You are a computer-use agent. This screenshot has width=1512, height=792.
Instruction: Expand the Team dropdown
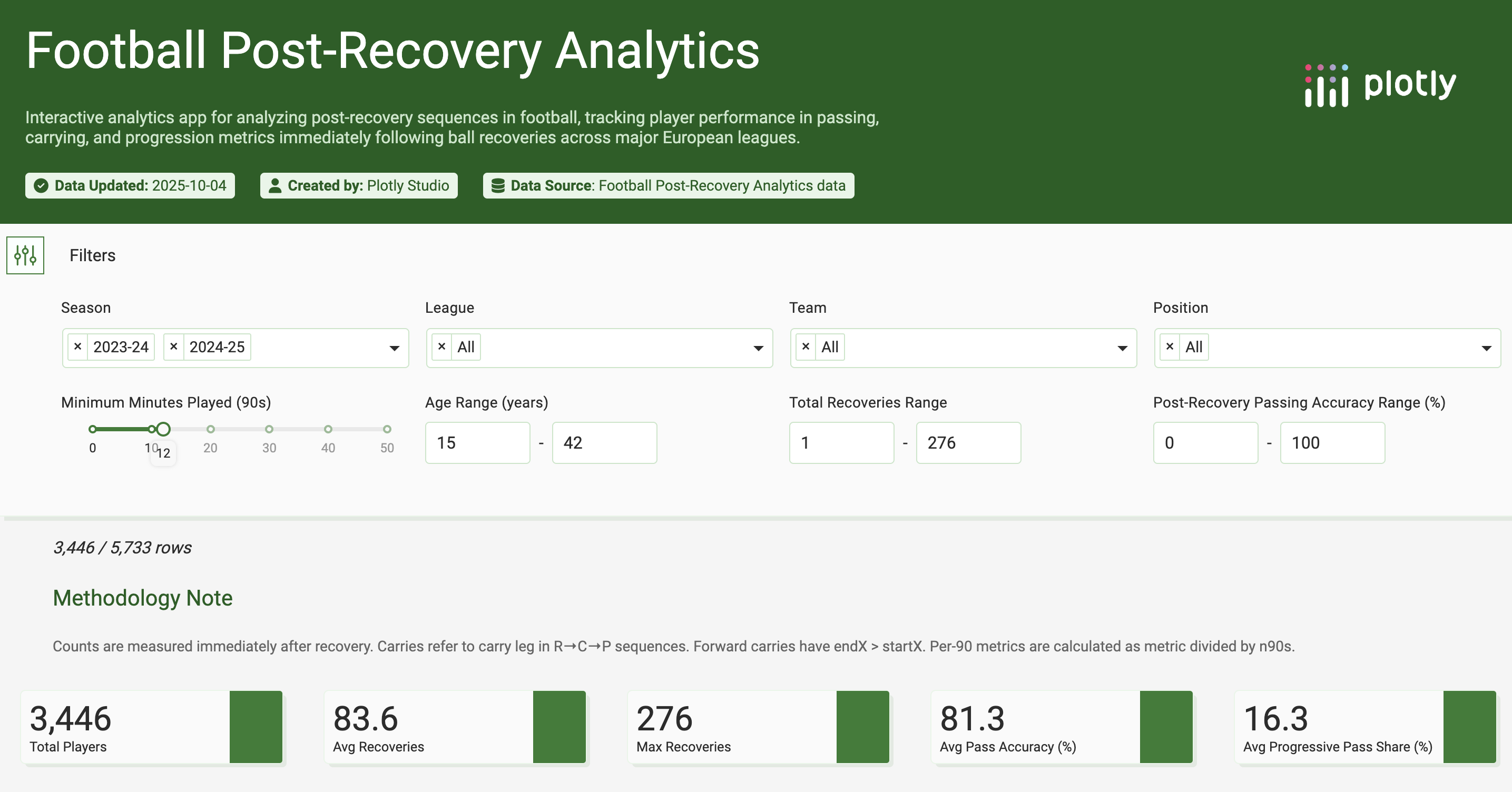pos(1122,349)
